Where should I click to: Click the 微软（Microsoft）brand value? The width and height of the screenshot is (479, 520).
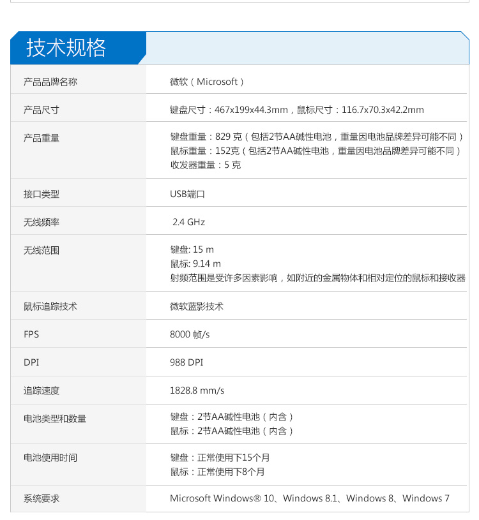(207, 82)
